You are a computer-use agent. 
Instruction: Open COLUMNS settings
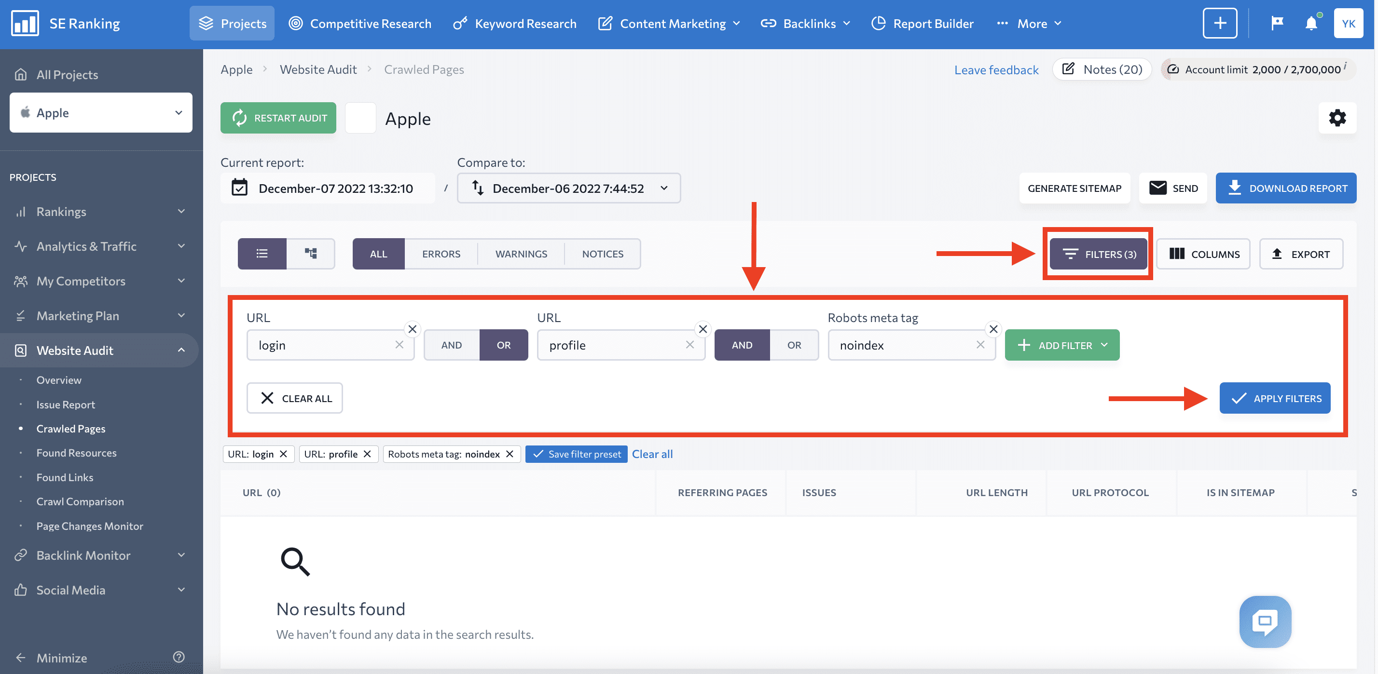(x=1204, y=254)
